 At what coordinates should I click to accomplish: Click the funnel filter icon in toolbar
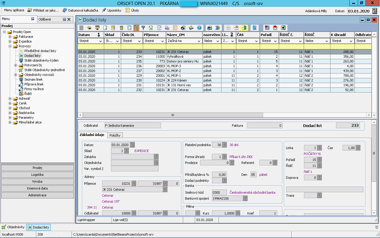coord(143,28)
